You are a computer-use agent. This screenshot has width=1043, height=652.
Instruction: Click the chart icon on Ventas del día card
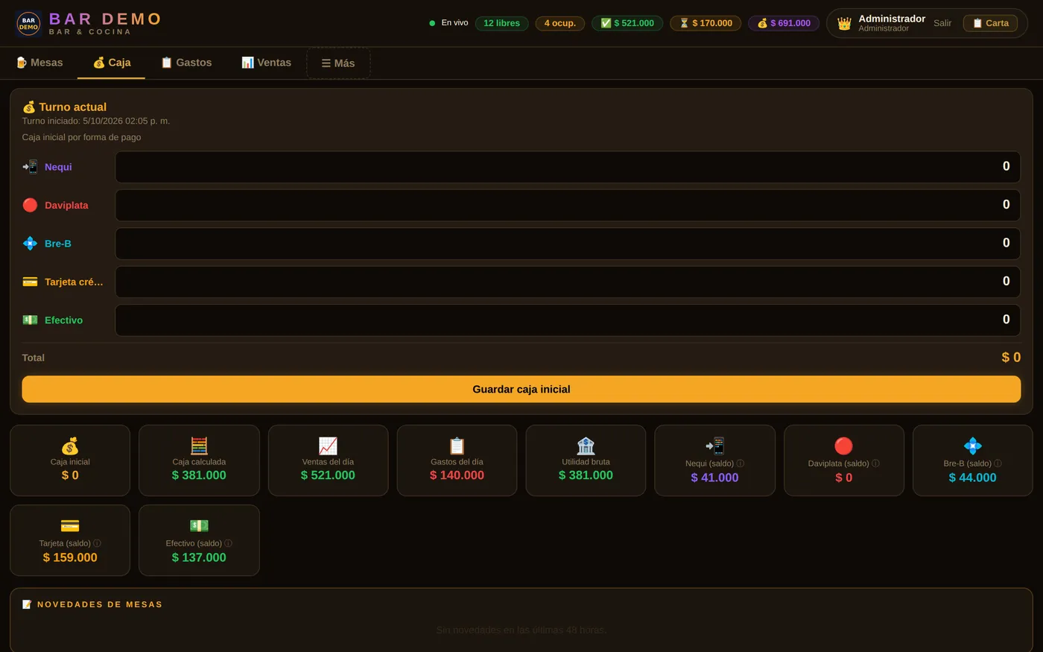pyautogui.click(x=328, y=446)
